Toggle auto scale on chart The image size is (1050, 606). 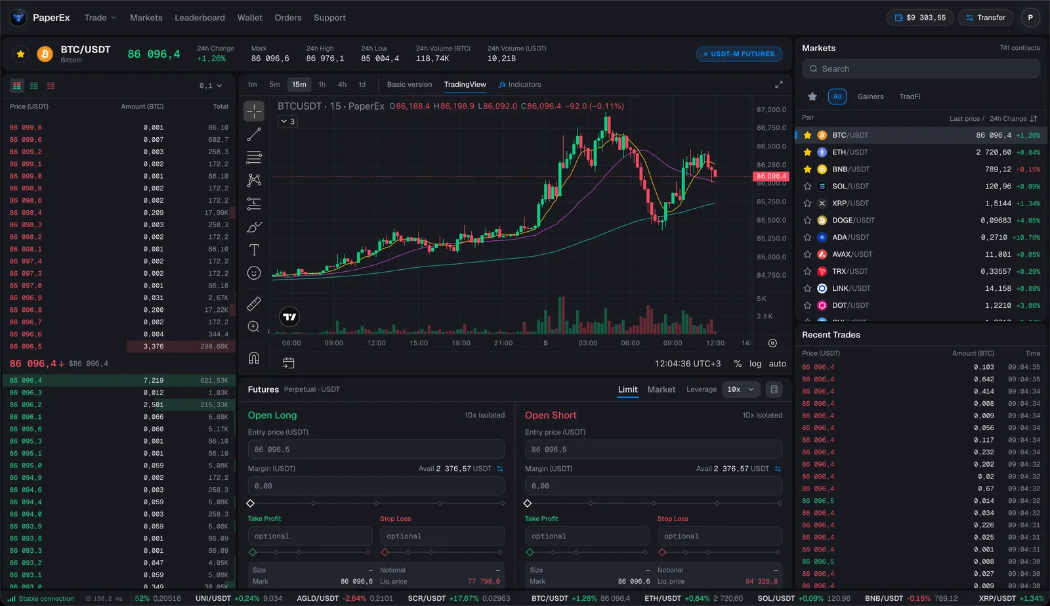pyautogui.click(x=778, y=364)
